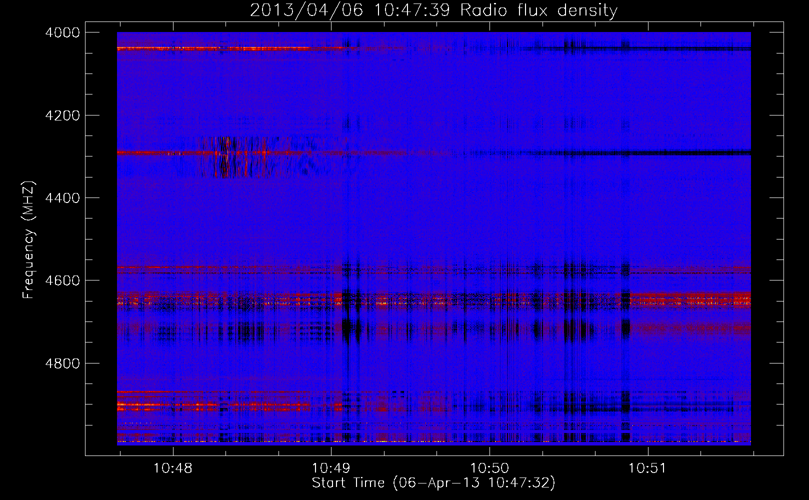Click the 10:50 time axis label
The width and height of the screenshot is (809, 500).
[489, 468]
